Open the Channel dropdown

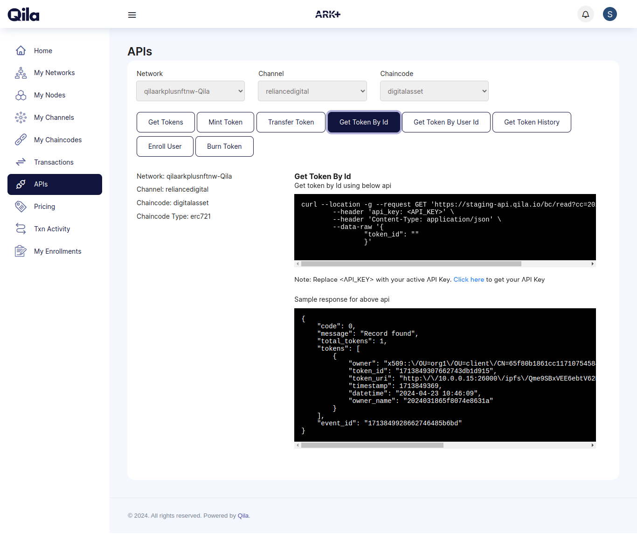(x=312, y=91)
